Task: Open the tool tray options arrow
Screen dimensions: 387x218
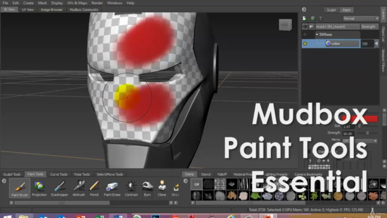Action: click(x=4, y=181)
